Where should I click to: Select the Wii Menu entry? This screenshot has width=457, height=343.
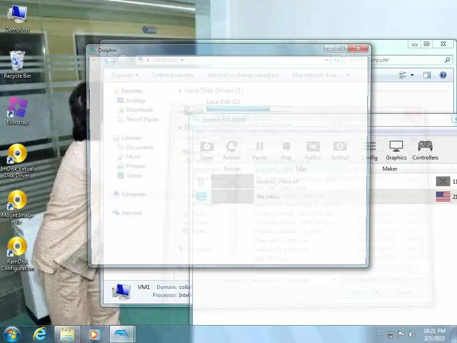(x=268, y=197)
